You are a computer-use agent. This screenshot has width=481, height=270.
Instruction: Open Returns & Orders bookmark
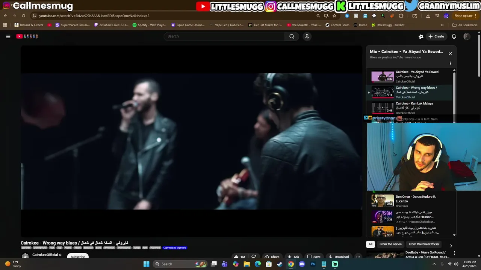(x=29, y=25)
